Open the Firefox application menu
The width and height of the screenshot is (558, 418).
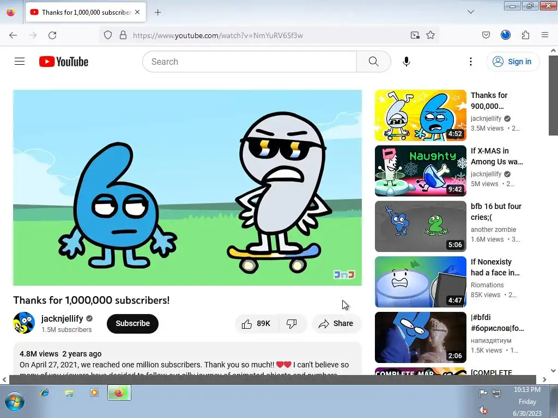(x=545, y=35)
